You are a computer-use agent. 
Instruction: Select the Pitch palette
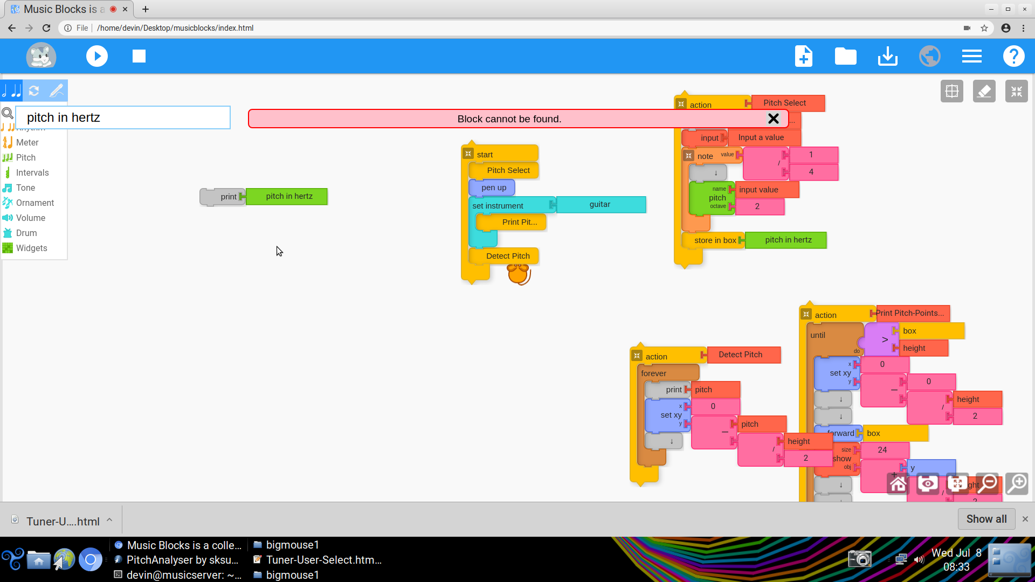[25, 157]
